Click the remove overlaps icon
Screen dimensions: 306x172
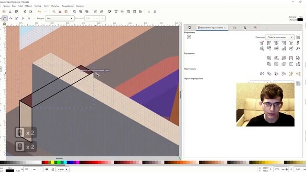[x=298, y=84]
